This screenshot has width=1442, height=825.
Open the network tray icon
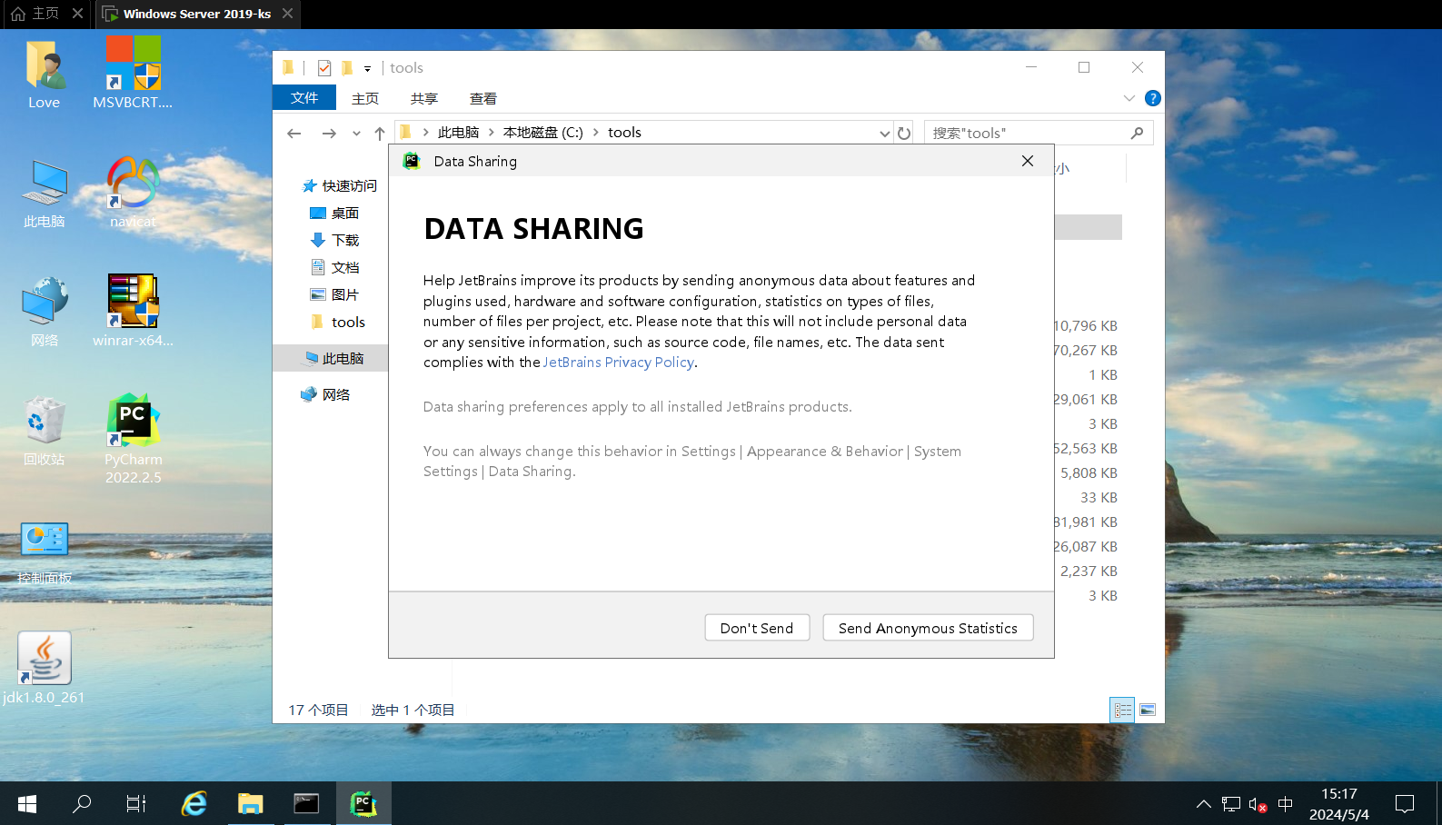pyautogui.click(x=1230, y=804)
